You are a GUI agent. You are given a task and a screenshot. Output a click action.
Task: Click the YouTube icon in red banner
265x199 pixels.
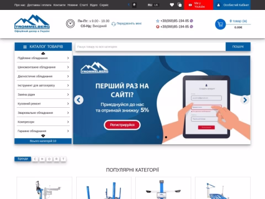190,5
